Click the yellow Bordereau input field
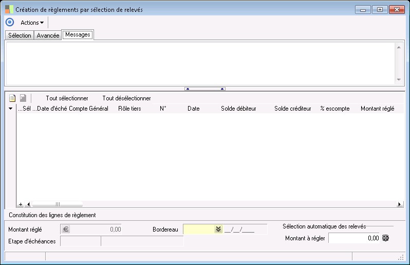Image resolution: width=410 pixels, height=265 pixels. pos(199,229)
